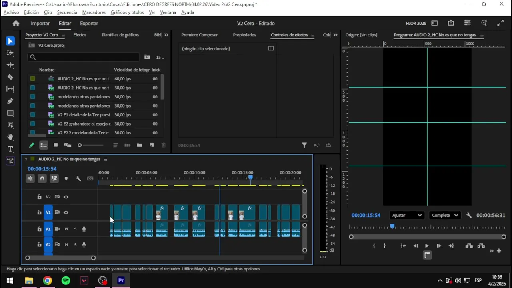The width and height of the screenshot is (512, 288).
Task: Click the filter funnel in Effect Controls
Action: (x=304, y=145)
